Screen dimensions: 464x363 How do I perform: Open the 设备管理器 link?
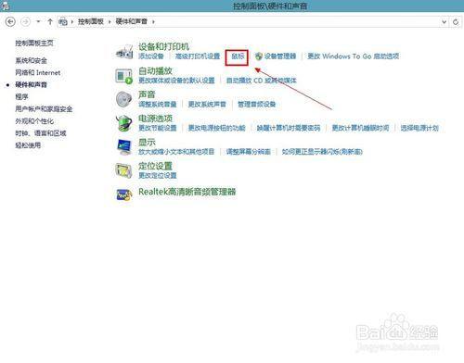pyautogui.click(x=280, y=56)
